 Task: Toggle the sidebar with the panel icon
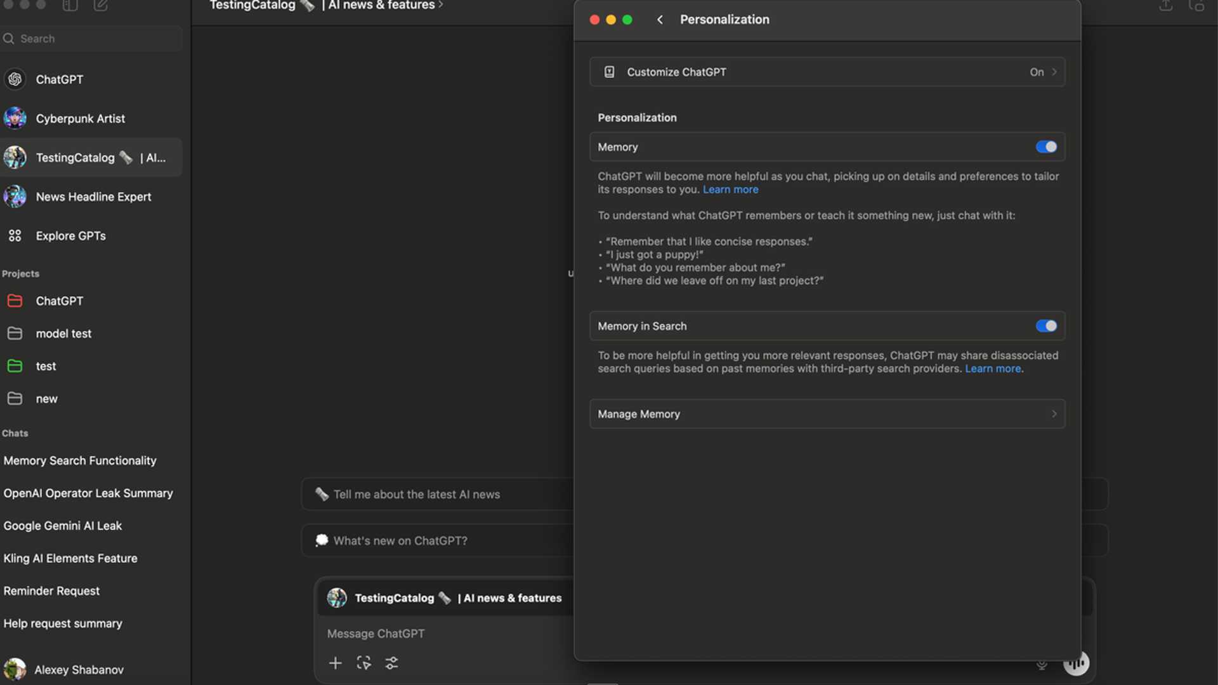(70, 6)
